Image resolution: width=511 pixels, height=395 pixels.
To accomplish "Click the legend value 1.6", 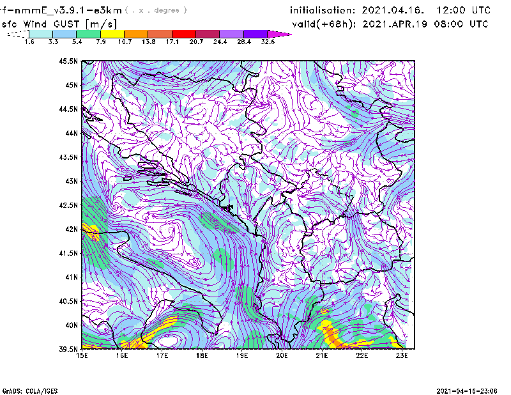I will click(29, 42).
